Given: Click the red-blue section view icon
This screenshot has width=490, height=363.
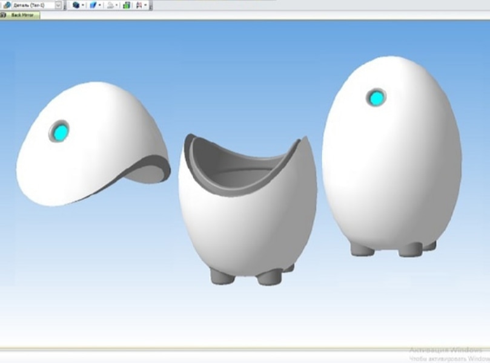Looking at the screenshot, I should (139, 5).
